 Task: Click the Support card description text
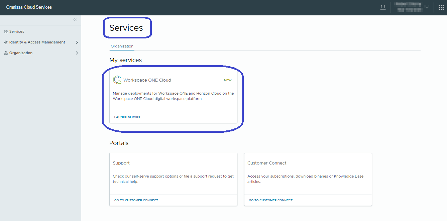[x=173, y=179]
